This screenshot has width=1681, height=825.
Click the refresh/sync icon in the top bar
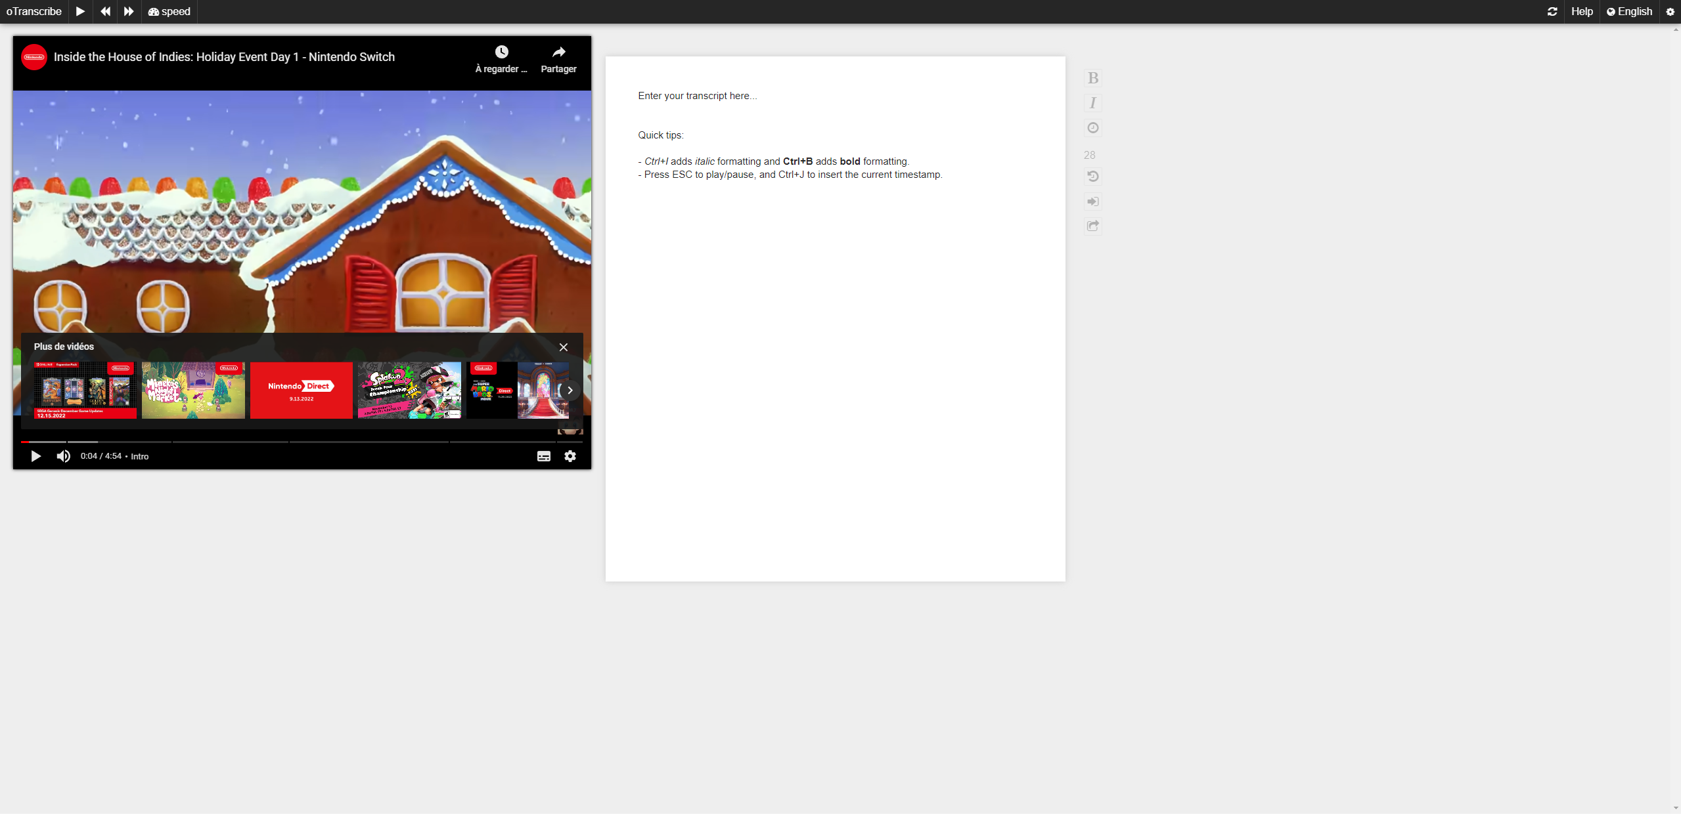pyautogui.click(x=1552, y=12)
